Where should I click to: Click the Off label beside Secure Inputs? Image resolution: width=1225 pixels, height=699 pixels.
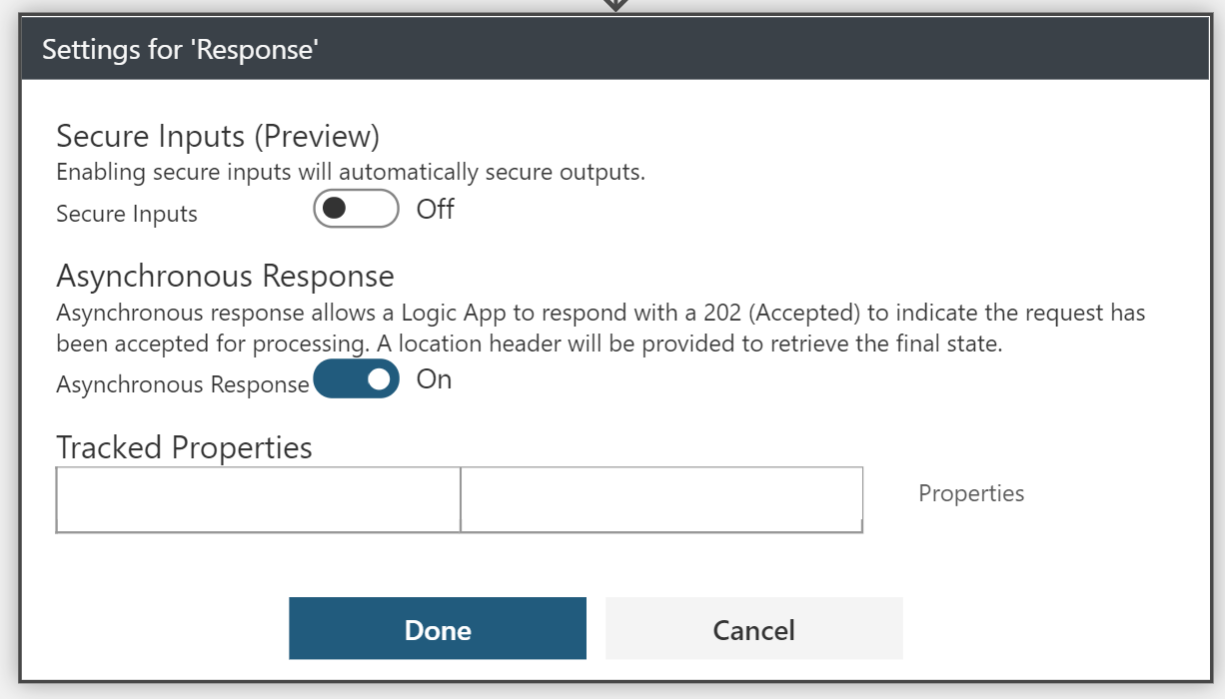(435, 210)
